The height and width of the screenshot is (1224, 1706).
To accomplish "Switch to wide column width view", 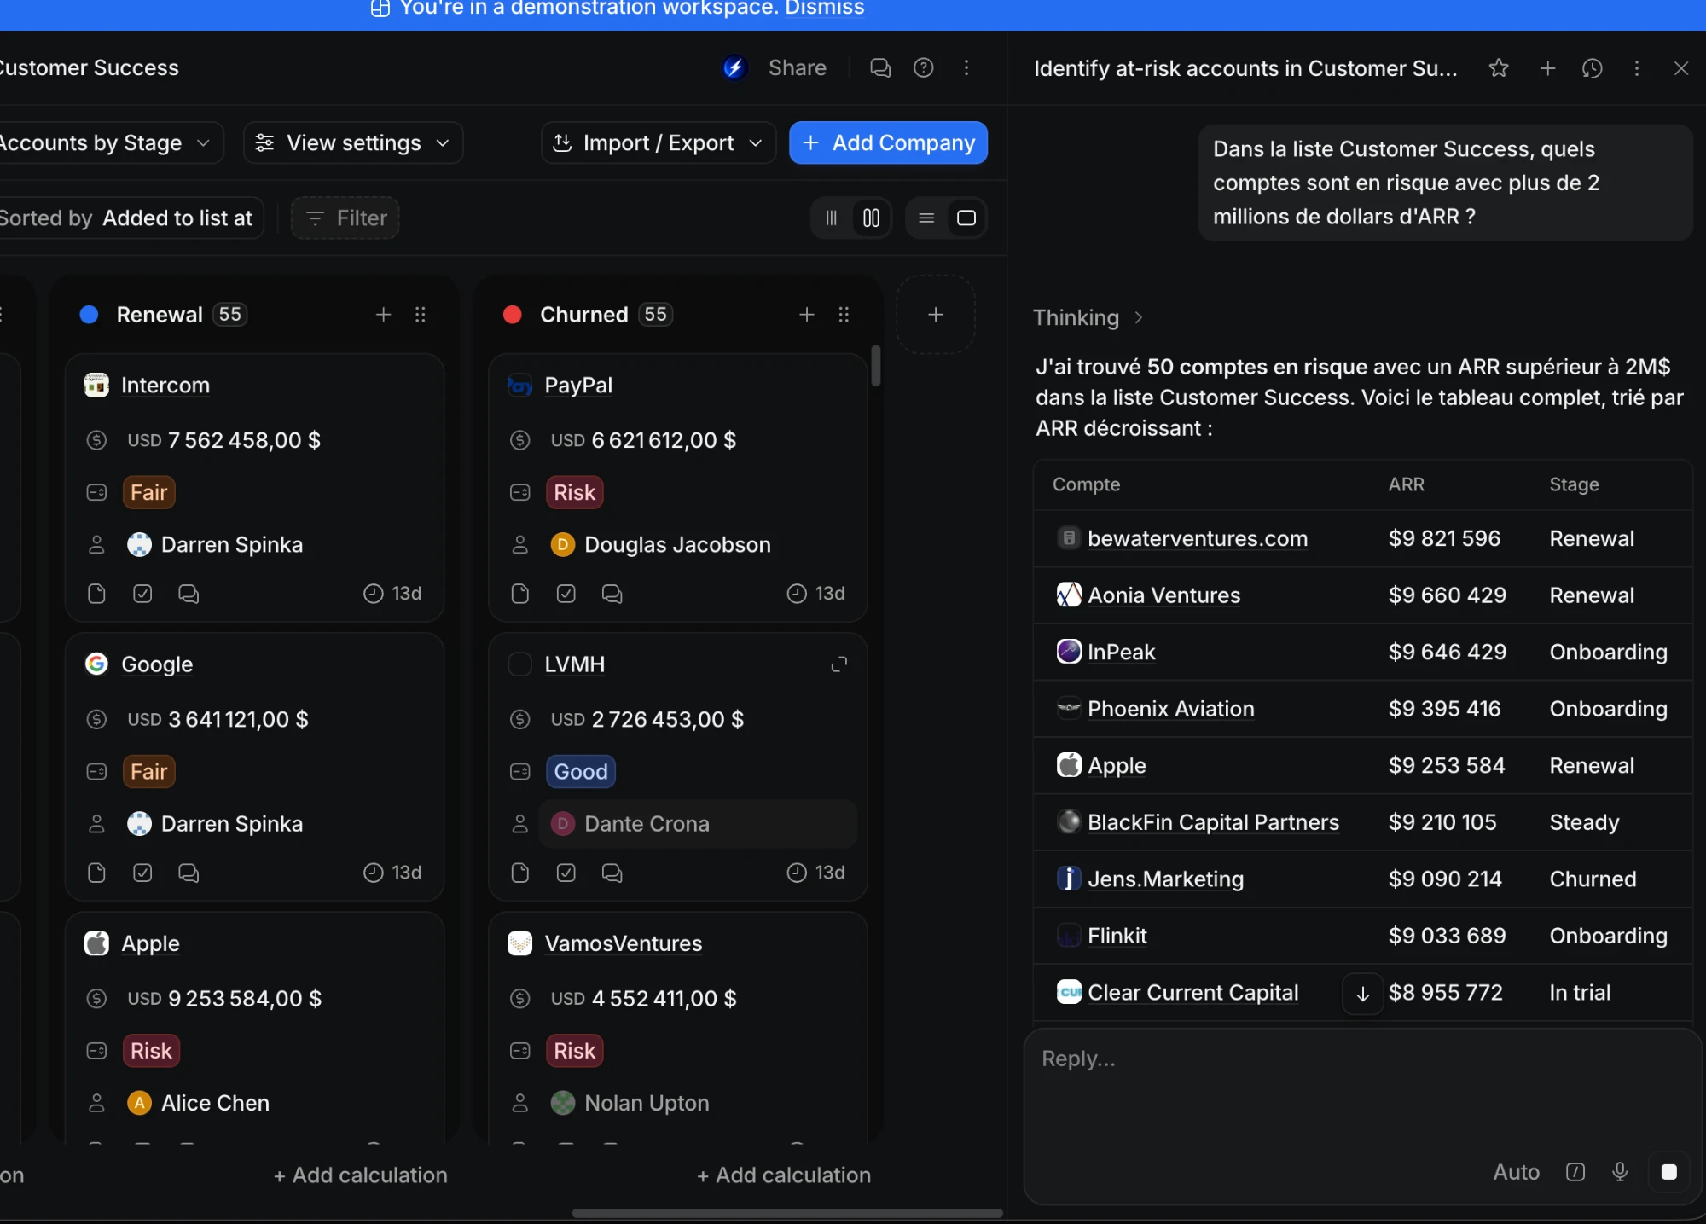I will 871,218.
